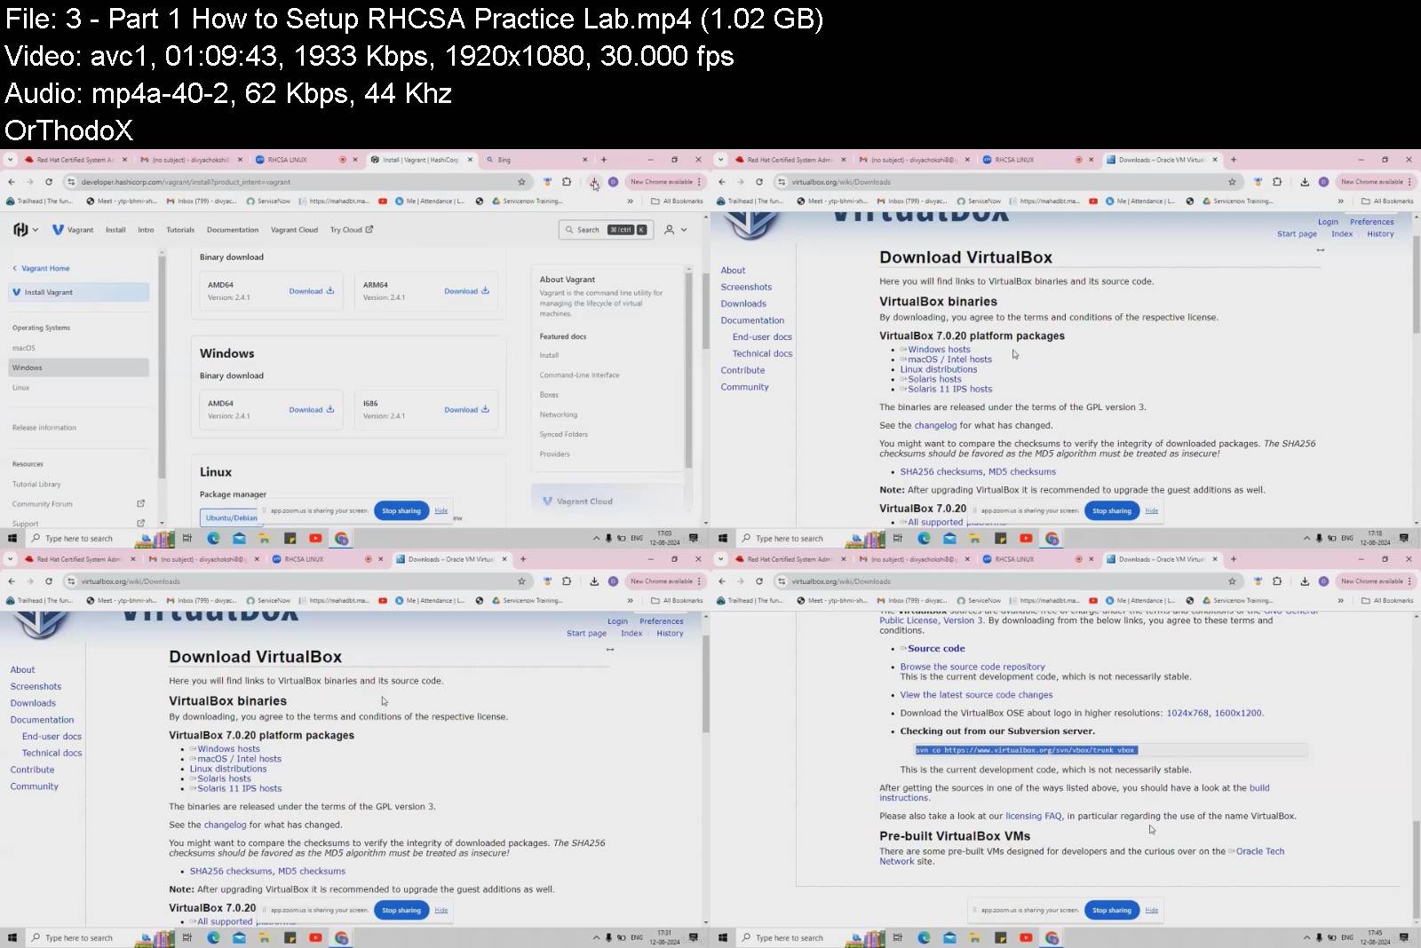The image size is (1421, 948).
Task: Close the Bing browser tab
Action: coord(584,160)
